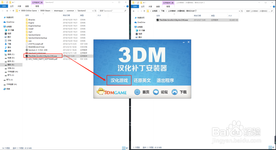The height and width of the screenshot is (150, 276).
Task: Click the search box in 上古卷轴5 window
Action: click(259, 11)
